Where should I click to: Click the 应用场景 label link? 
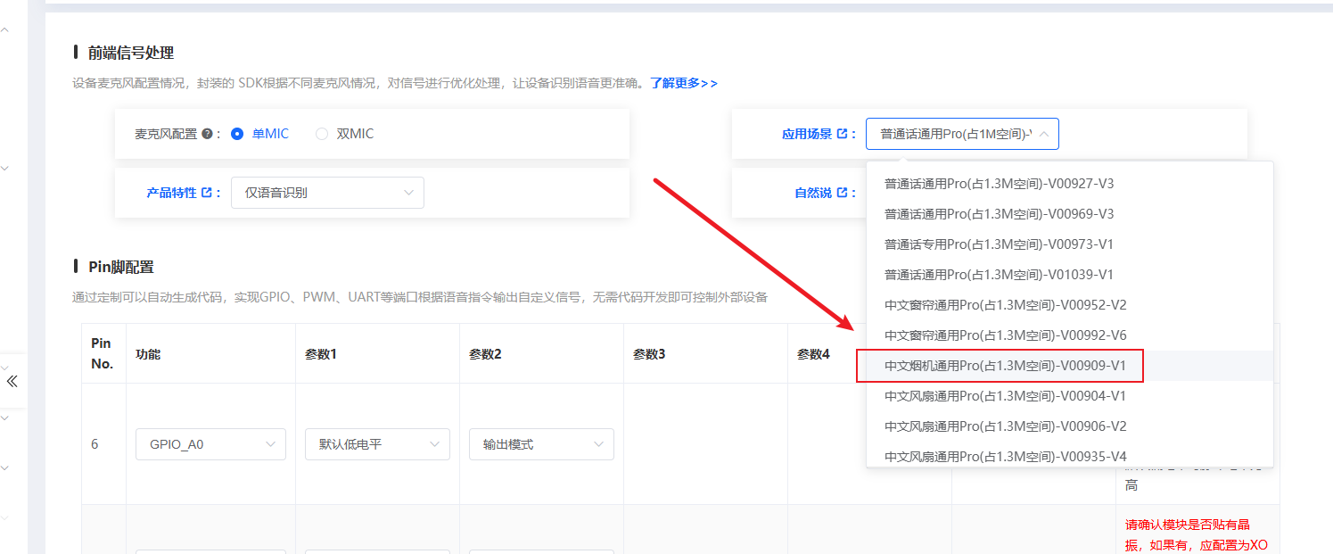click(806, 134)
